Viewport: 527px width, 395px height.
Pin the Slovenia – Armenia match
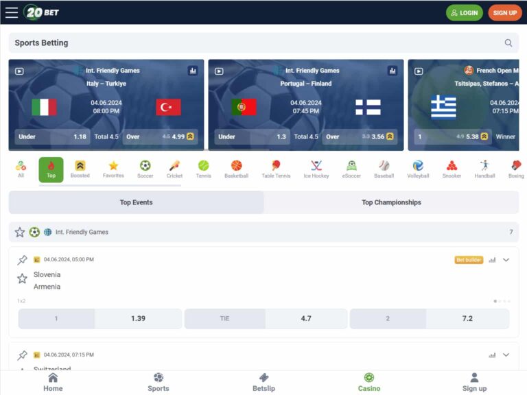pyautogui.click(x=22, y=260)
